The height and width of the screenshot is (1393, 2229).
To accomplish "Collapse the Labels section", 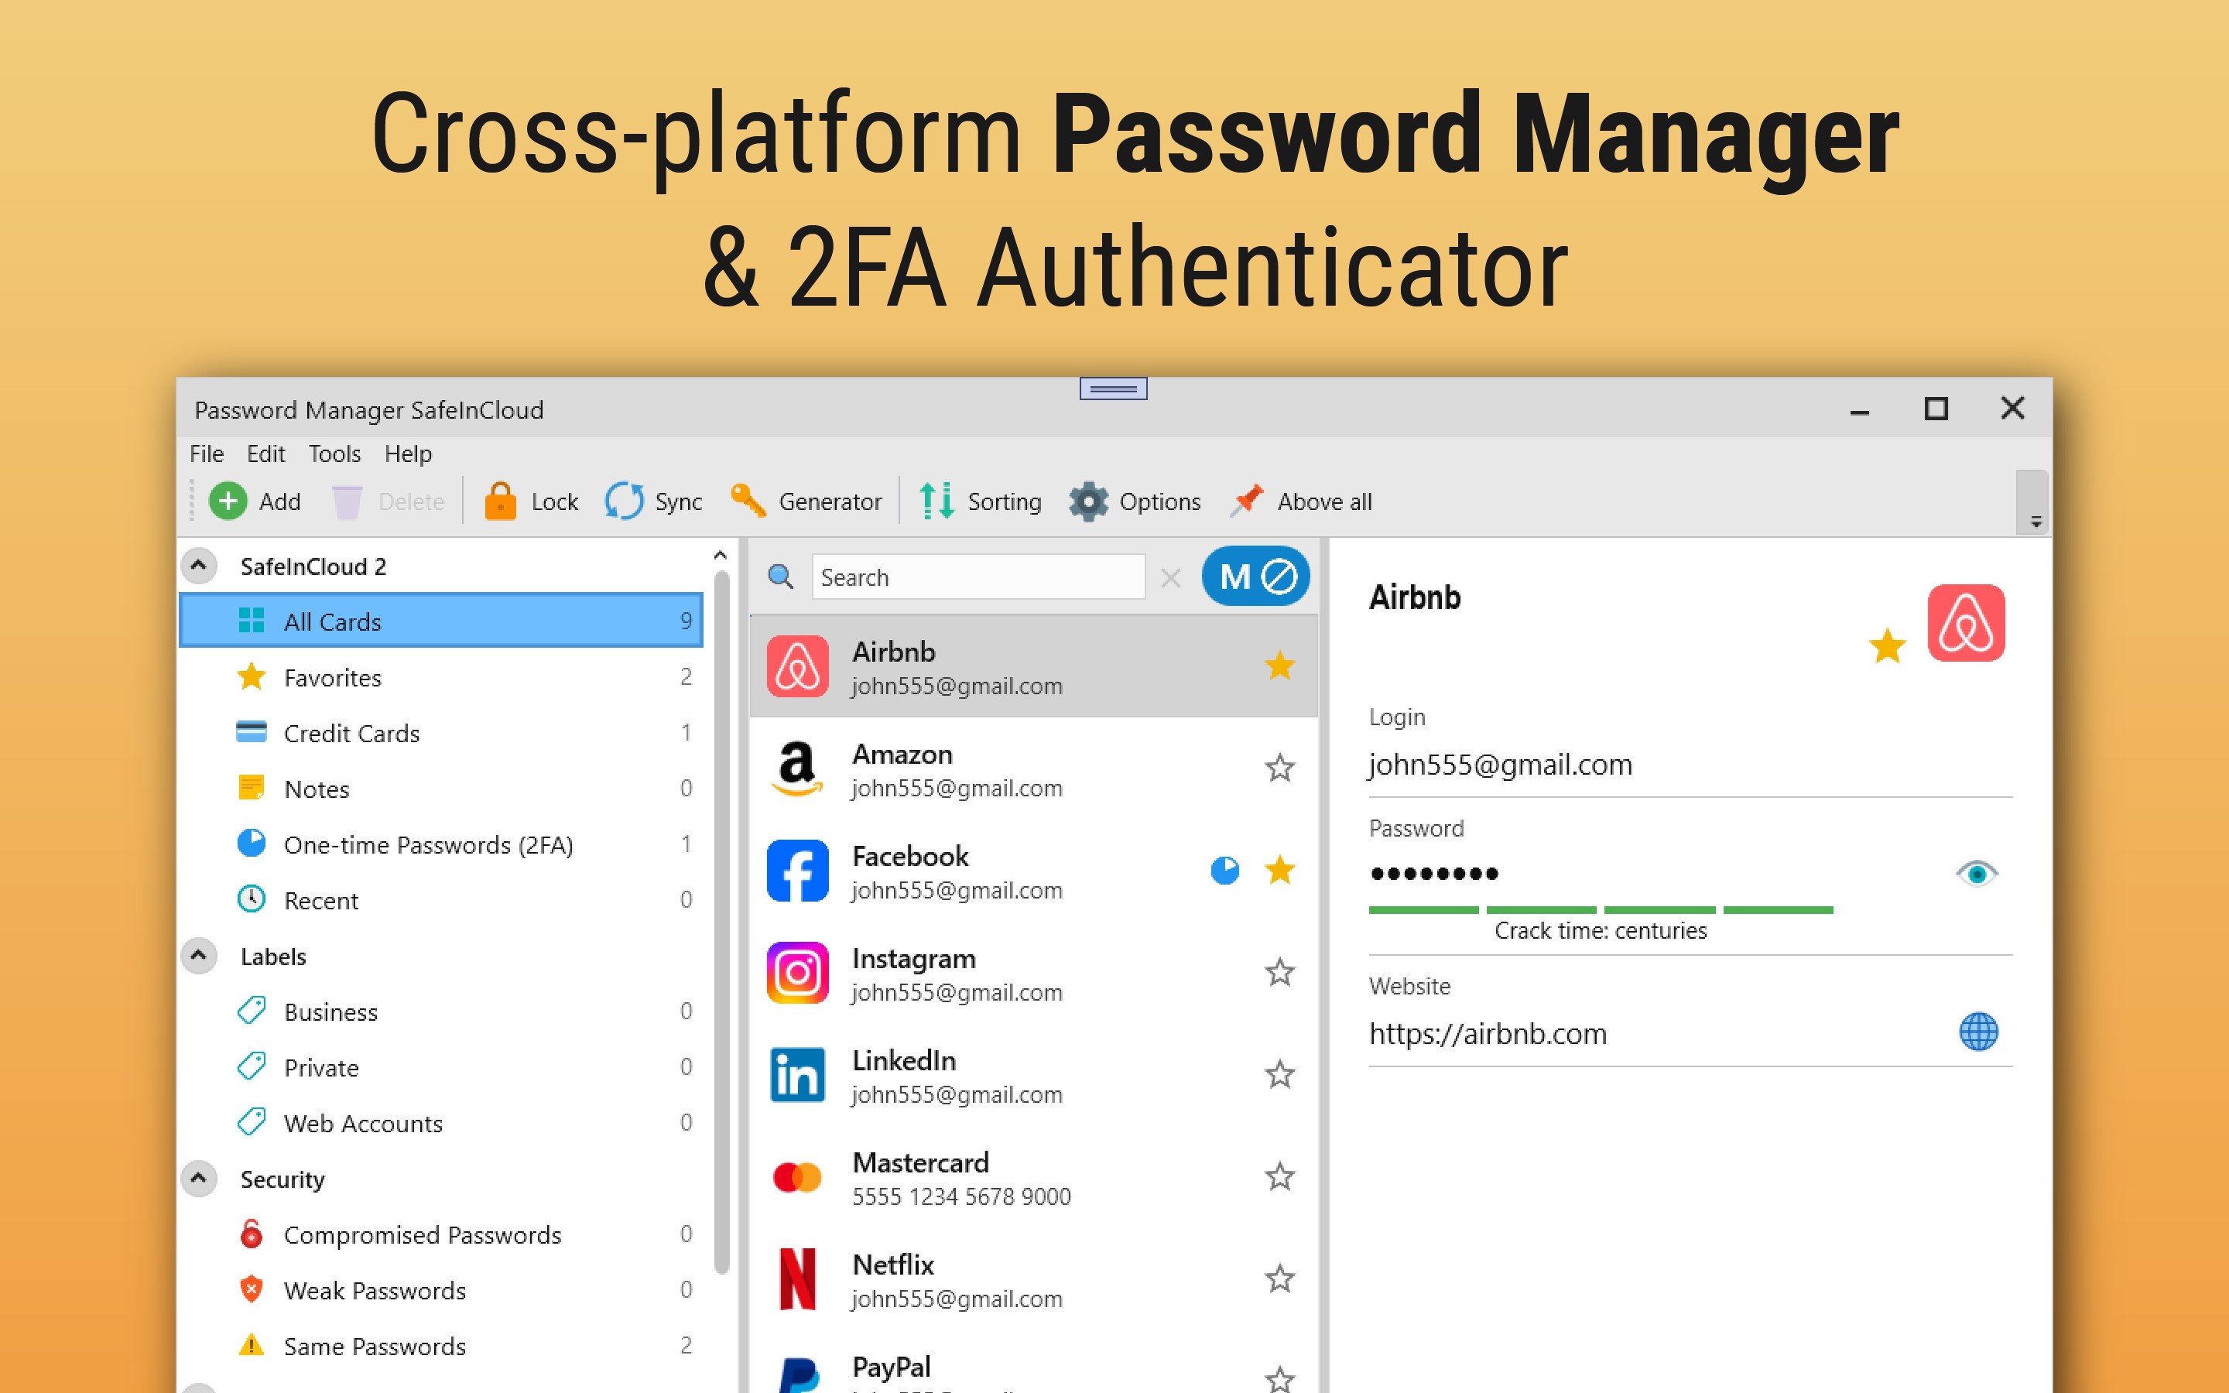I will pyautogui.click(x=199, y=956).
